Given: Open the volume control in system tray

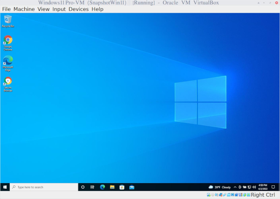Looking at the screenshot, I should tap(254, 187).
